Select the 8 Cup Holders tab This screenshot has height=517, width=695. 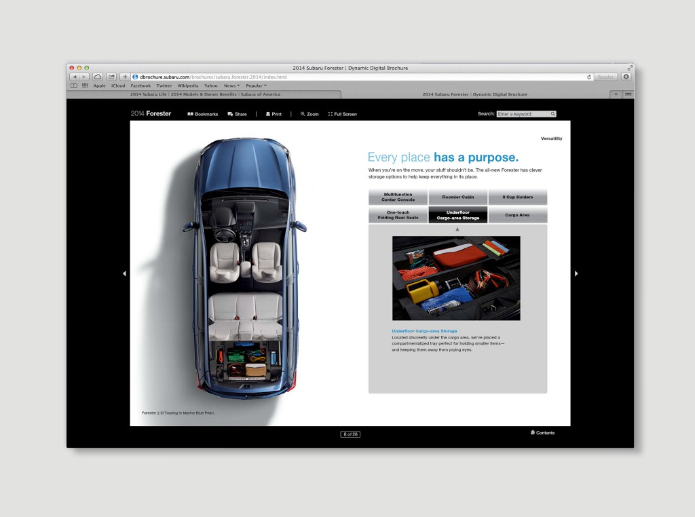(x=518, y=197)
